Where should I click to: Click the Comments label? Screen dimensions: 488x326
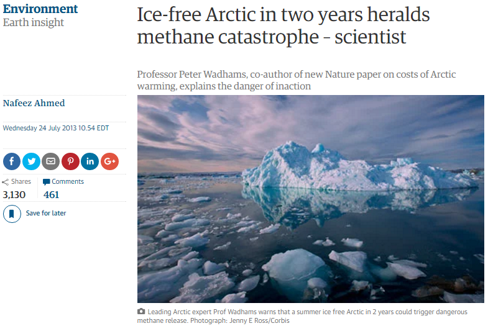(68, 181)
